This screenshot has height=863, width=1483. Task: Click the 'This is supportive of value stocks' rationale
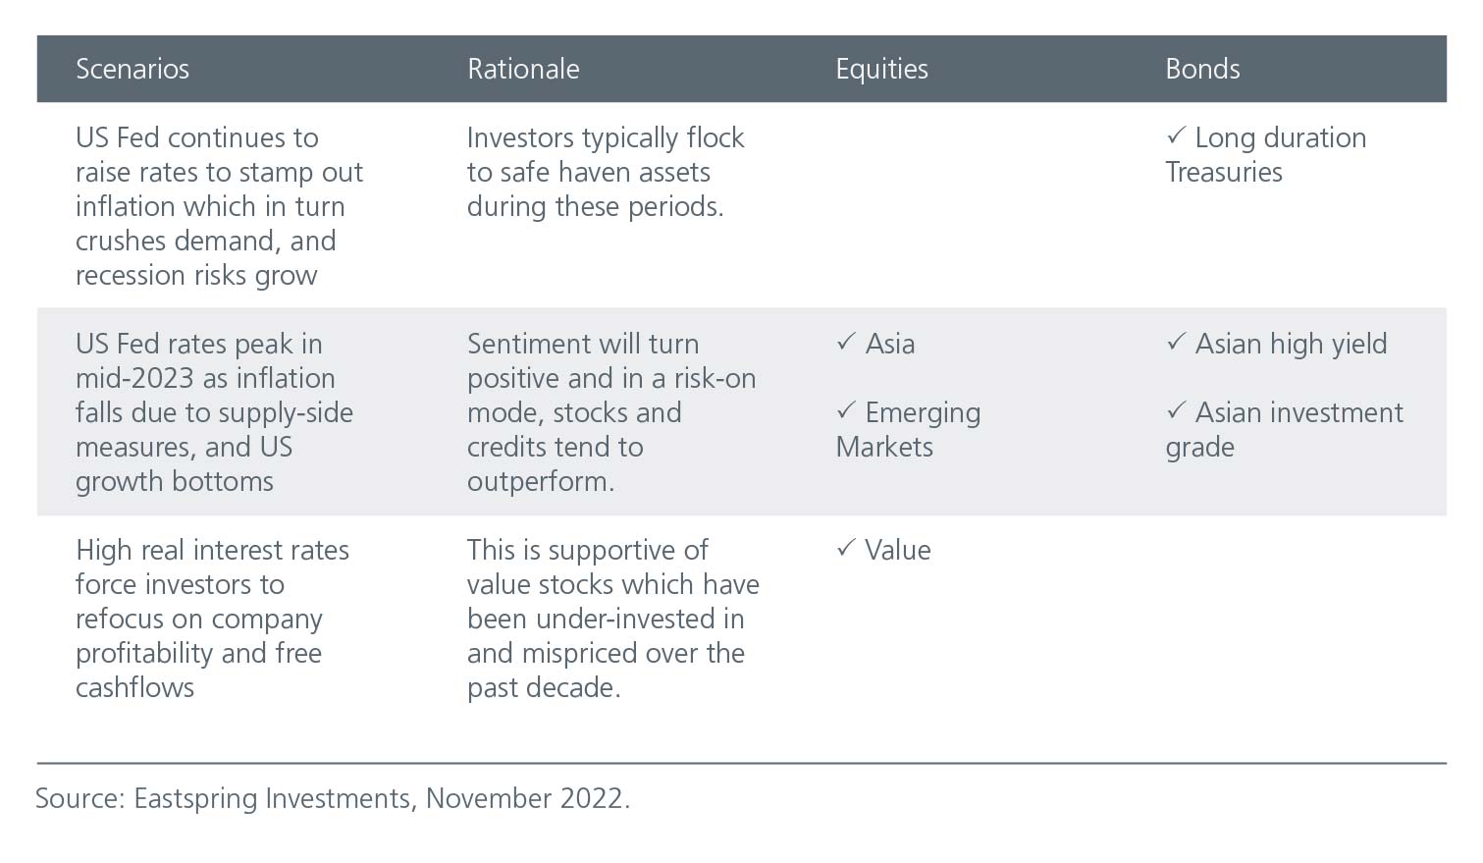tap(613, 619)
